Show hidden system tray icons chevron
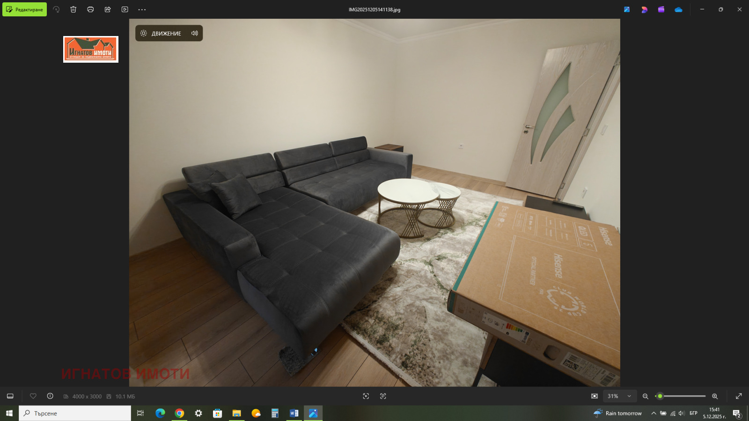 click(654, 413)
